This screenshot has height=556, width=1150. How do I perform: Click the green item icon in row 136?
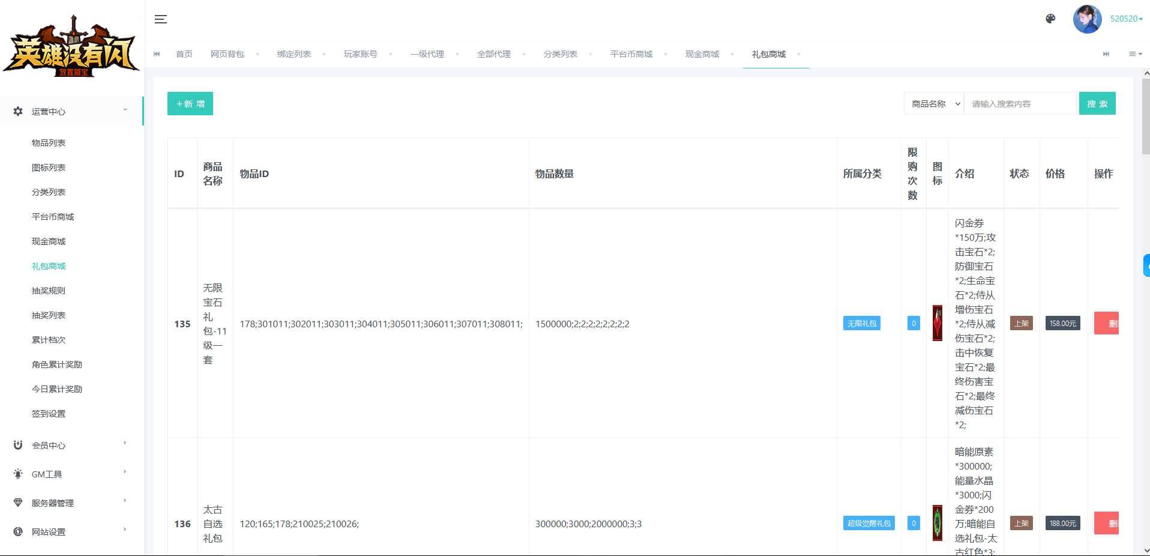click(937, 523)
